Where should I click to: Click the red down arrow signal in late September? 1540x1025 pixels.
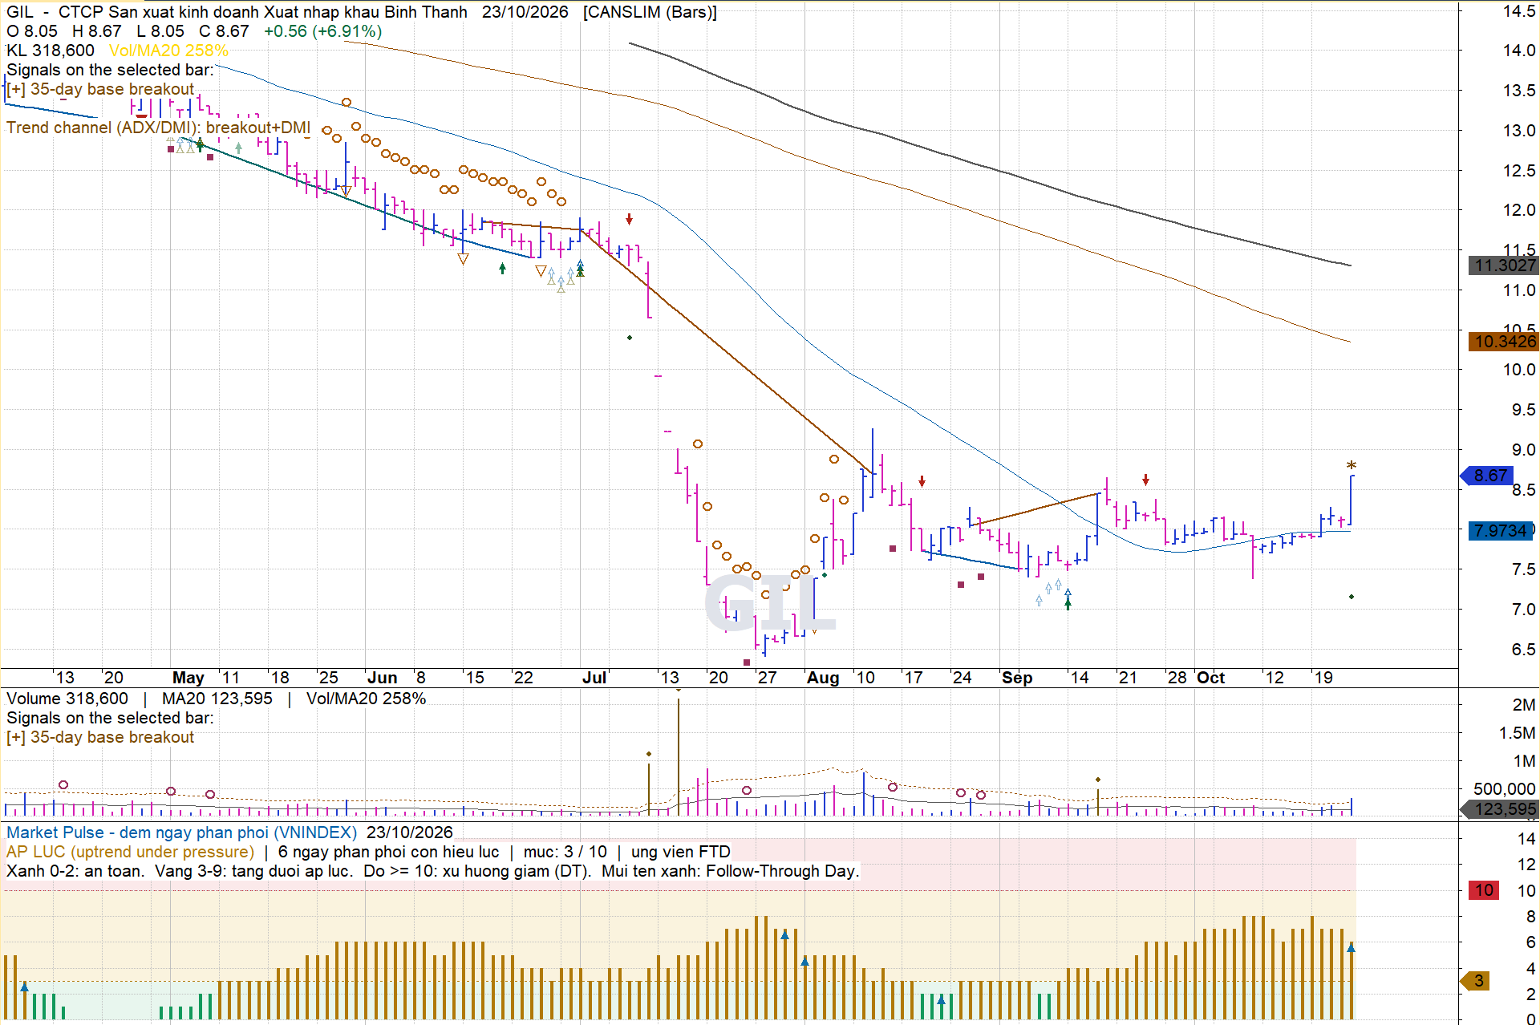pyautogui.click(x=1145, y=480)
